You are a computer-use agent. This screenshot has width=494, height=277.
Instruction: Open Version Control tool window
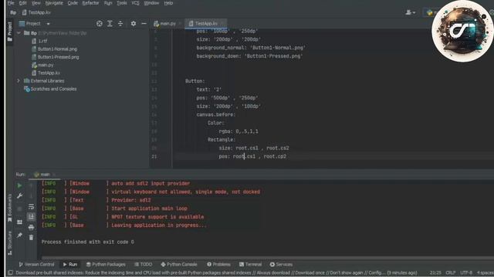click(x=36, y=265)
